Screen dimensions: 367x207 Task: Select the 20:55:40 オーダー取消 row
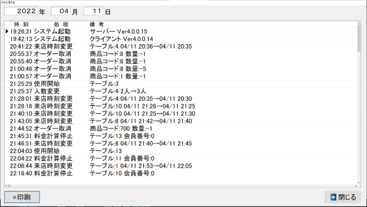tap(181, 62)
